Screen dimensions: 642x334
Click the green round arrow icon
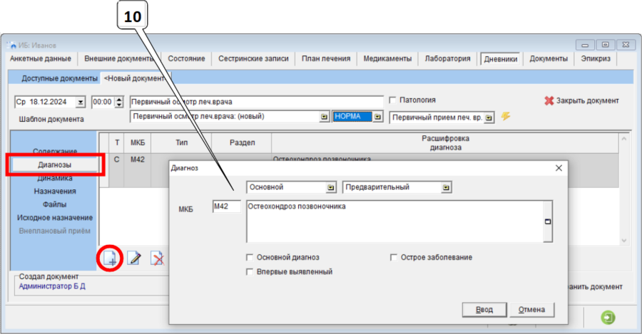[608, 318]
